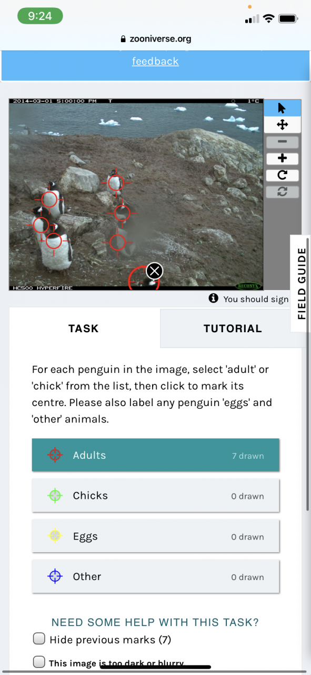Viewport: 311px width, 675px height.
Task: Click the info icon beside sign-in notice
Action: coord(213,298)
